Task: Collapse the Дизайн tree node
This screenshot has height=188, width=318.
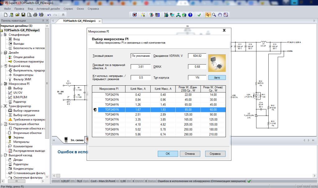Action: coord(2,52)
